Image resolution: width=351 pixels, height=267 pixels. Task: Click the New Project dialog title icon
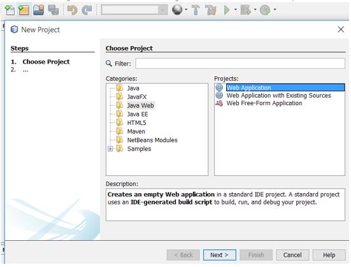pyautogui.click(x=14, y=29)
